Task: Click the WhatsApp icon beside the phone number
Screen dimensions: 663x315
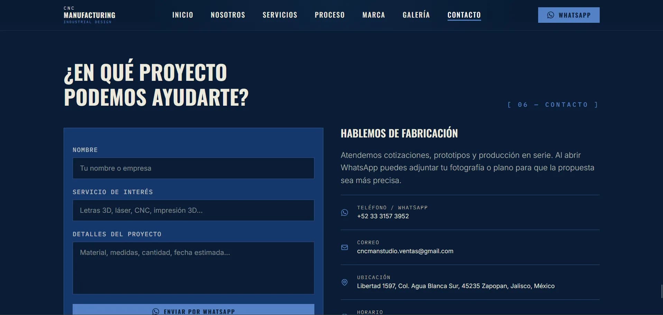Action: pyautogui.click(x=344, y=212)
